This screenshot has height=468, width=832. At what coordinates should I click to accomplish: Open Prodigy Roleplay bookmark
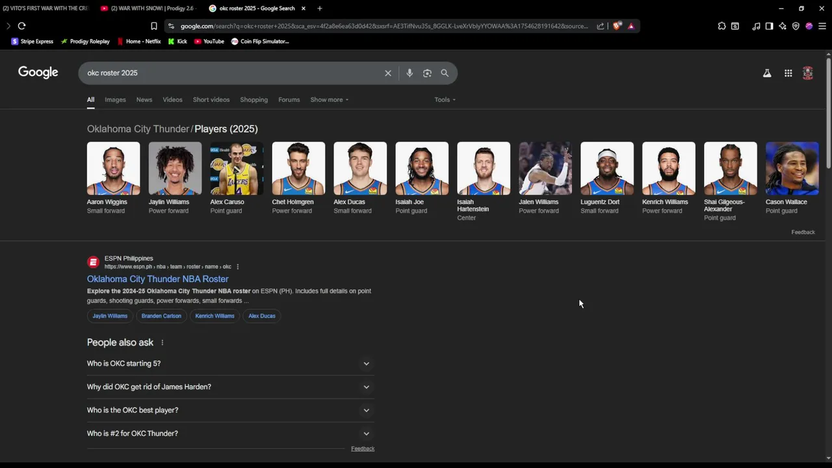click(85, 41)
